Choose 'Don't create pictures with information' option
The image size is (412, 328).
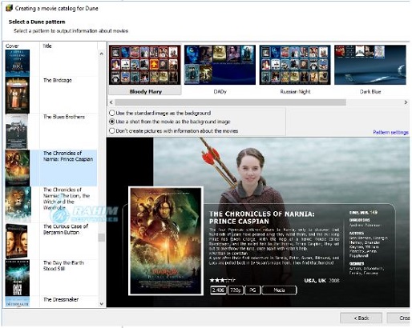174,131
